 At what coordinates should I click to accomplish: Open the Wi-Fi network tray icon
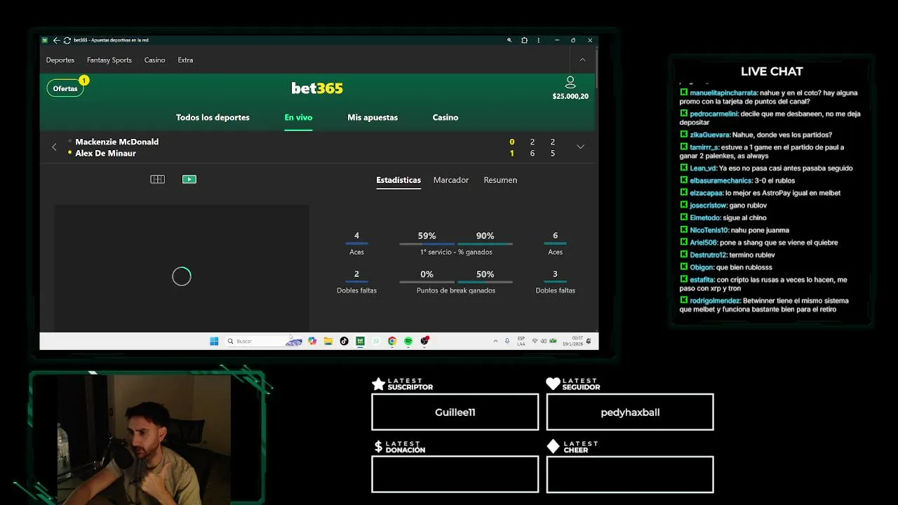535,341
